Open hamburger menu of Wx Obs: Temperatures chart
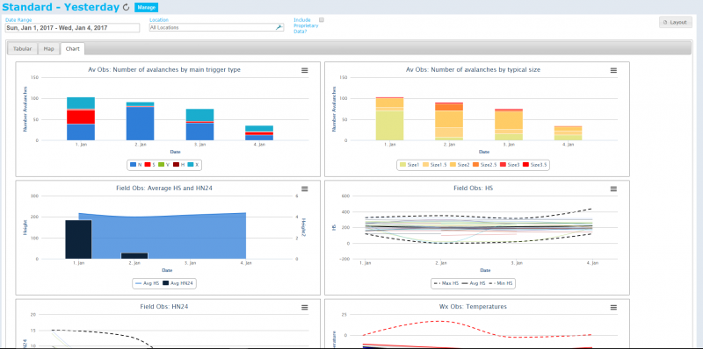 [x=613, y=308]
